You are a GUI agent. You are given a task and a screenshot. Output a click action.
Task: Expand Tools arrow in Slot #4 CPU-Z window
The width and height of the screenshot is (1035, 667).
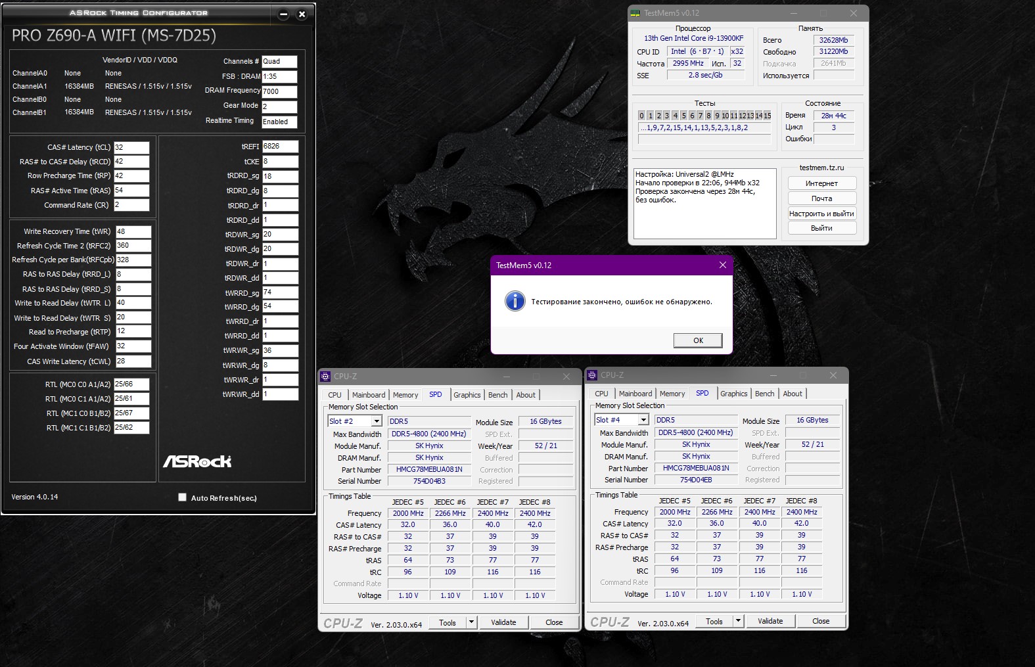[x=738, y=621]
